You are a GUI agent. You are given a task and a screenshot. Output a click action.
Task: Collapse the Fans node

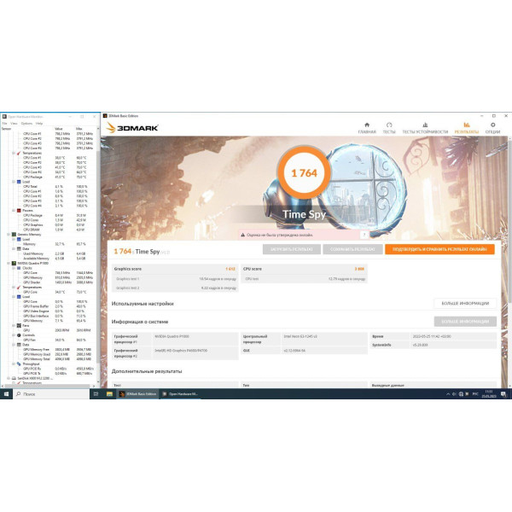14,326
